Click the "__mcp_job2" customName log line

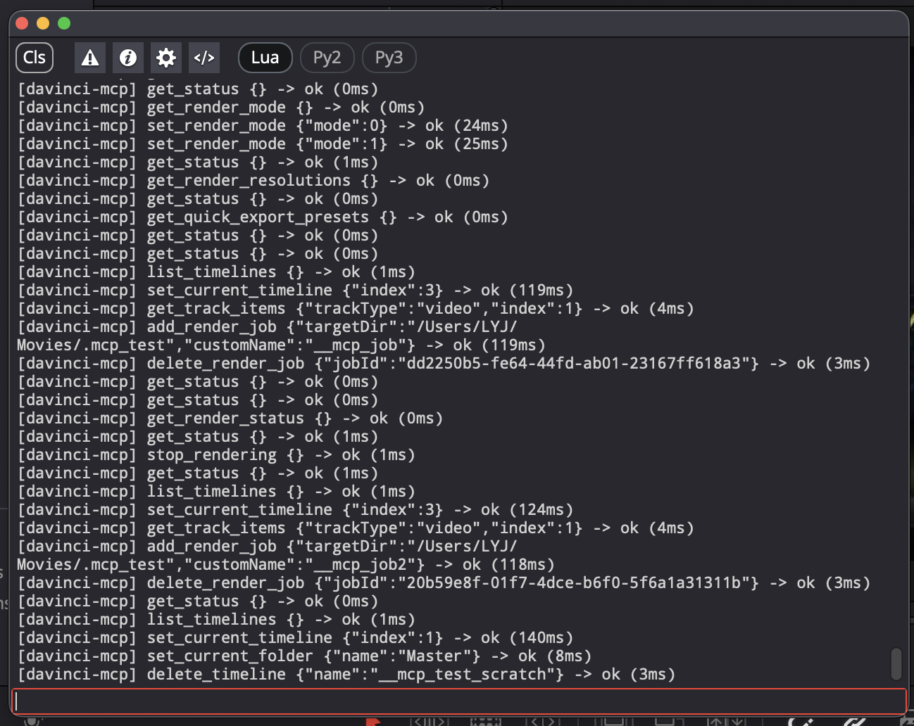[286, 565]
